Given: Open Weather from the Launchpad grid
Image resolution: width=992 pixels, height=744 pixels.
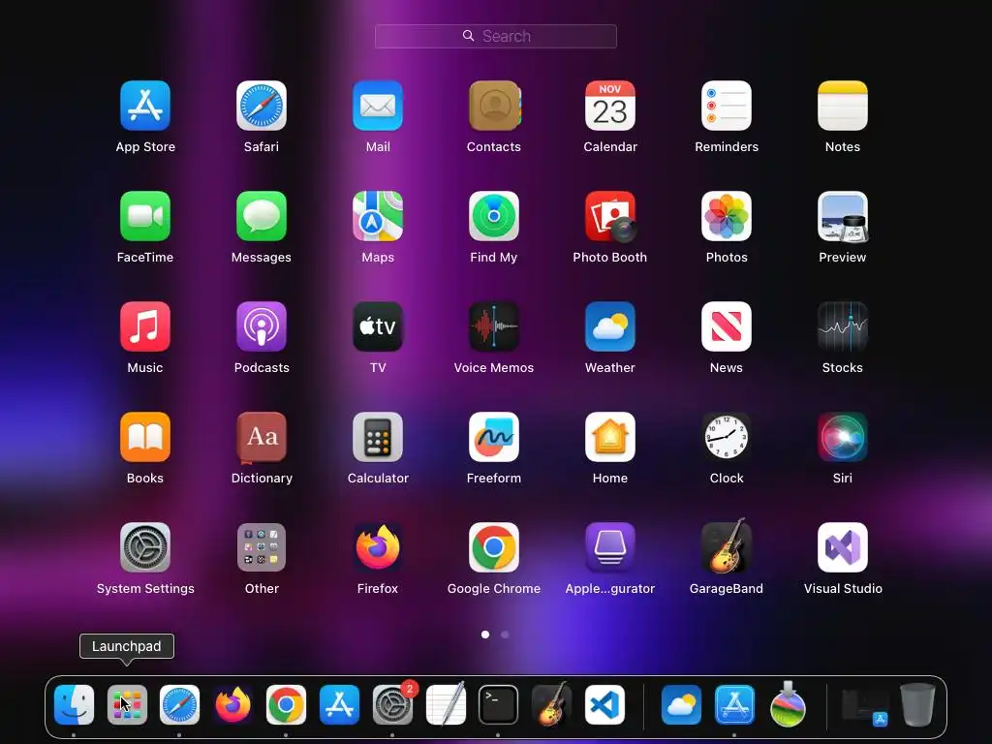Looking at the screenshot, I should [610, 326].
